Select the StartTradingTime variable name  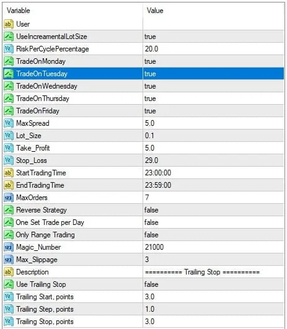pos(41,173)
